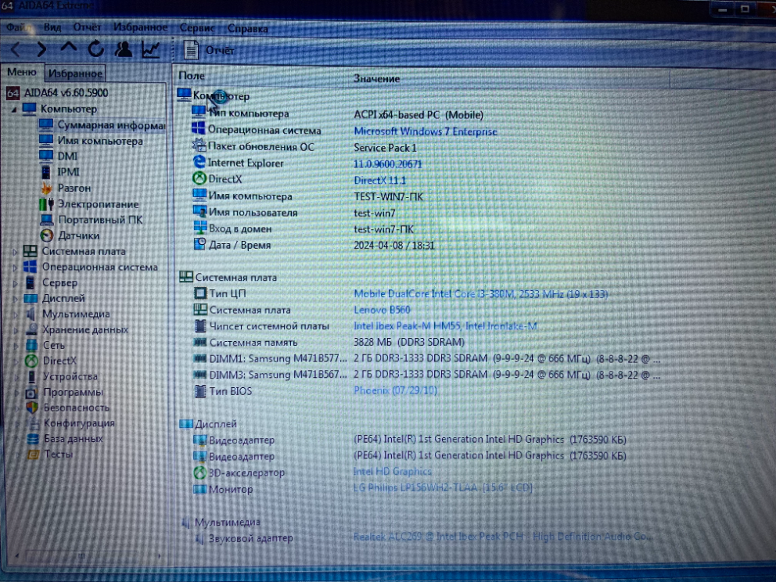Screen dimensions: 776x582
Task: Select the Разгон tree item
Action: (66, 188)
